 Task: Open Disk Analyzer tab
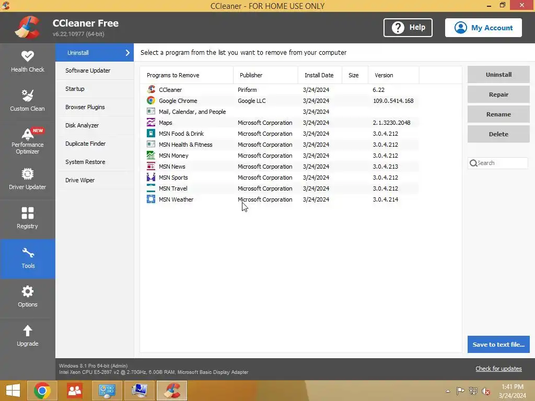[95, 125]
